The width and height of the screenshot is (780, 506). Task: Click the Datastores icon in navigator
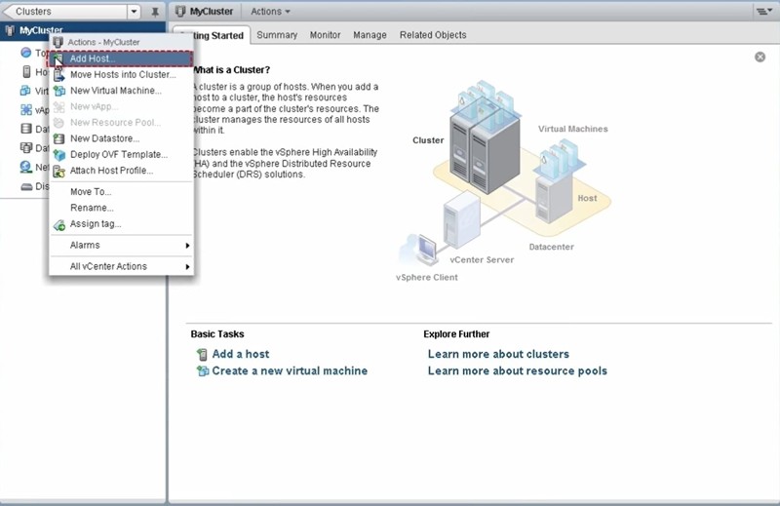26,129
